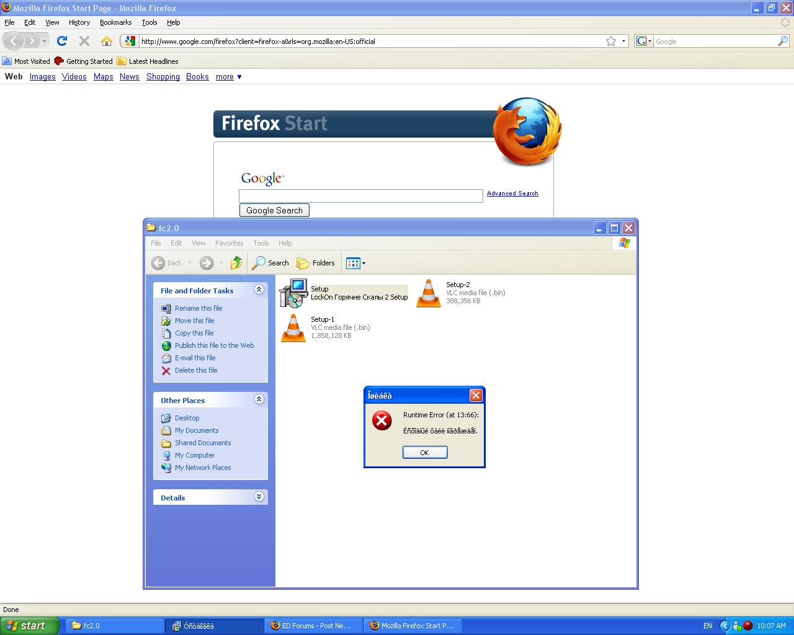This screenshot has height=635, width=794.
Task: Open Advanced Search link
Action: 512,193
